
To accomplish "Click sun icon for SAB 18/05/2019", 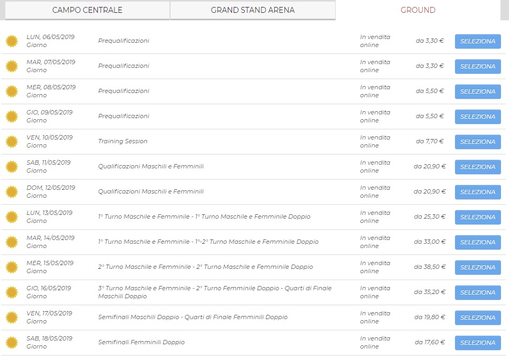I will pos(12,343).
